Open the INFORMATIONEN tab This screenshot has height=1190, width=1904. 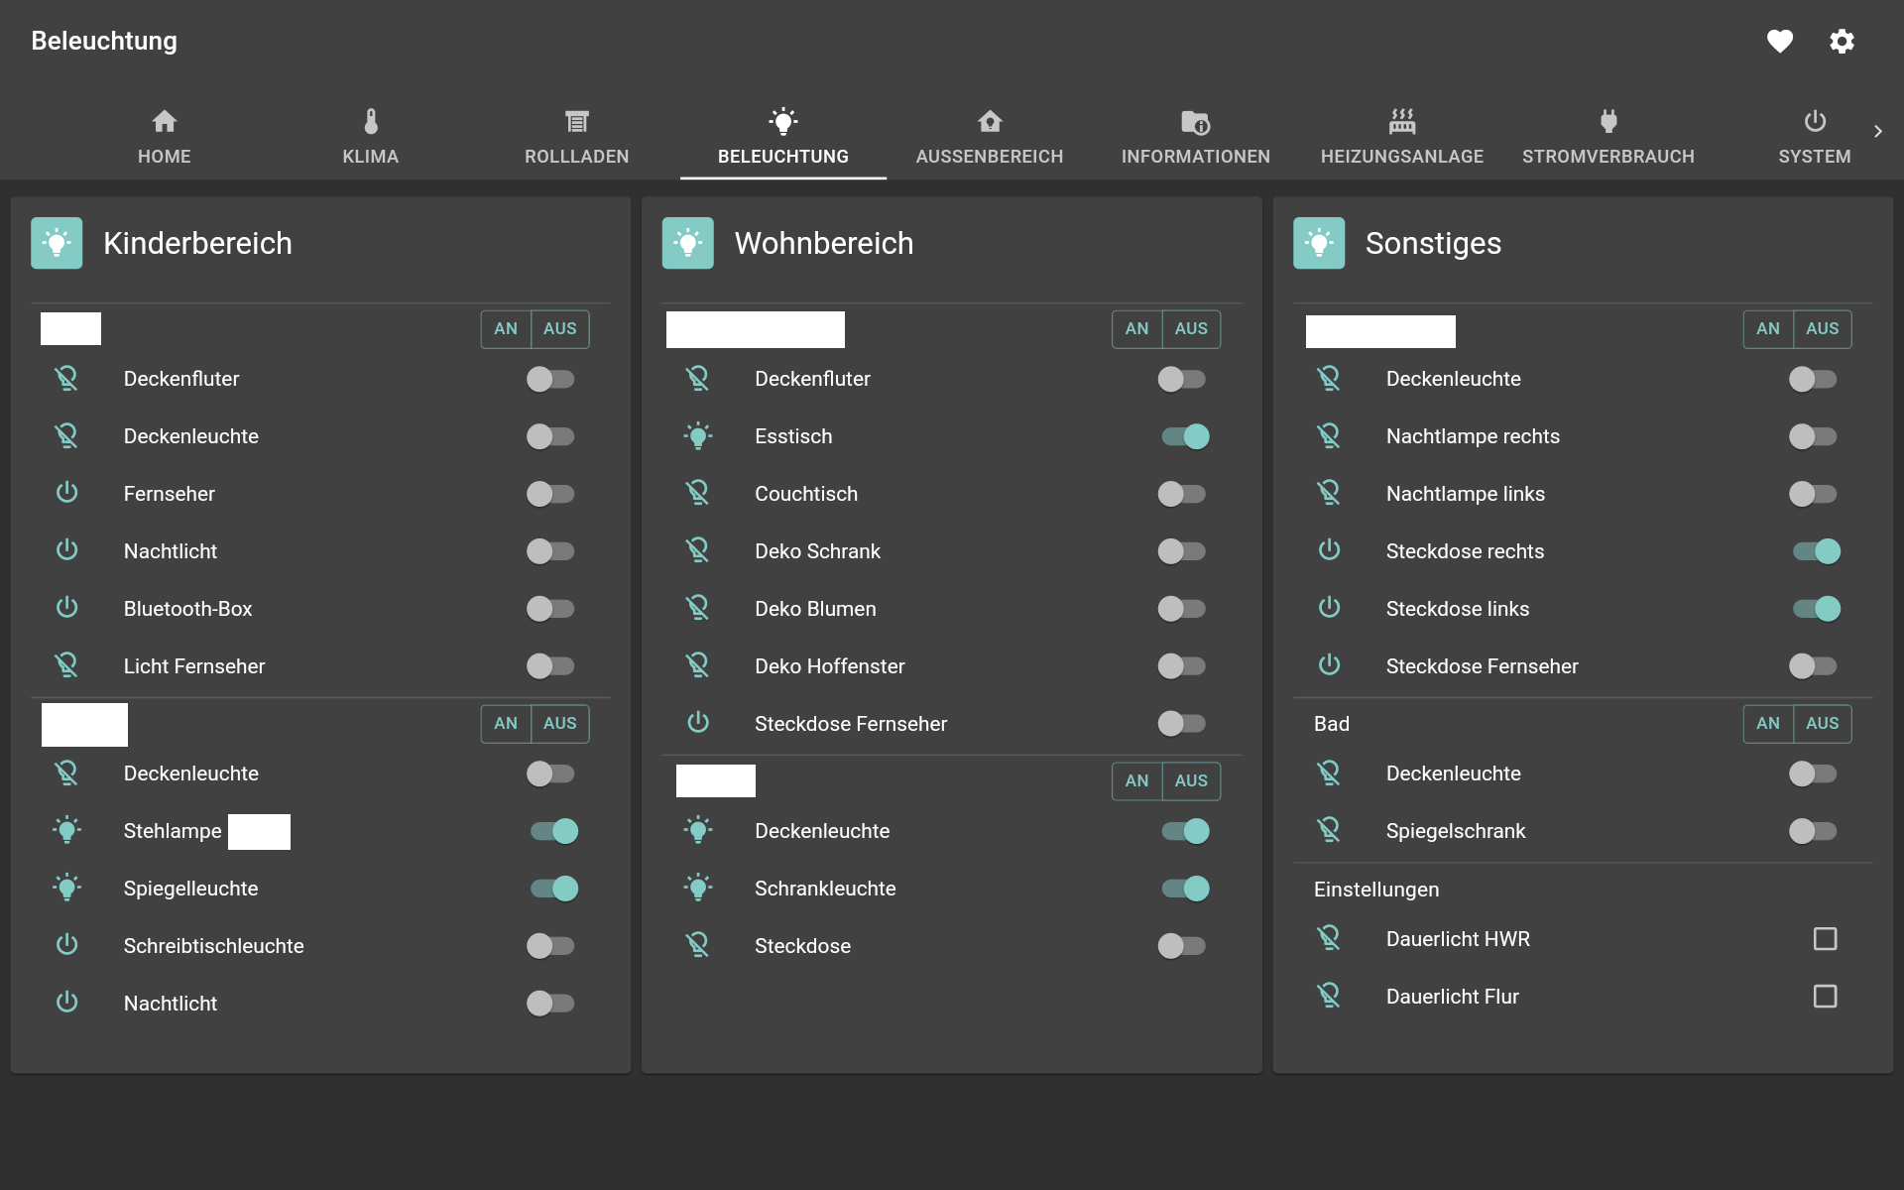click(x=1196, y=137)
